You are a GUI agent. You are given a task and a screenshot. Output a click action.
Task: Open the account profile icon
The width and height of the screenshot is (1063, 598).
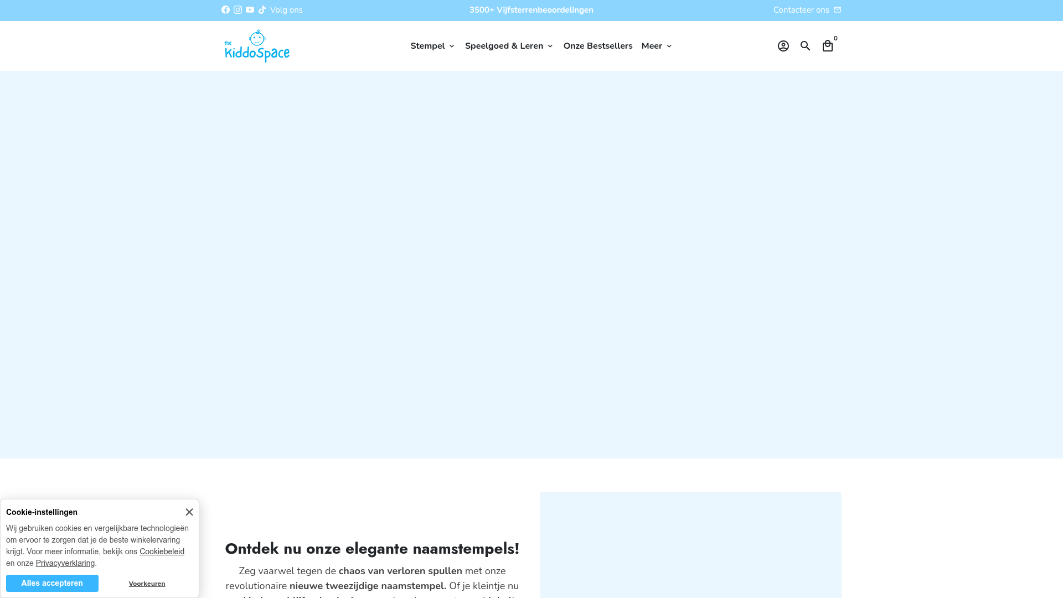click(x=783, y=46)
